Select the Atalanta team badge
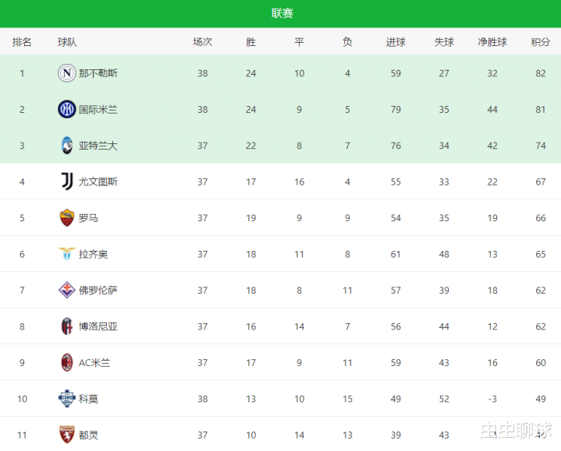The width and height of the screenshot is (561, 451). click(x=67, y=146)
